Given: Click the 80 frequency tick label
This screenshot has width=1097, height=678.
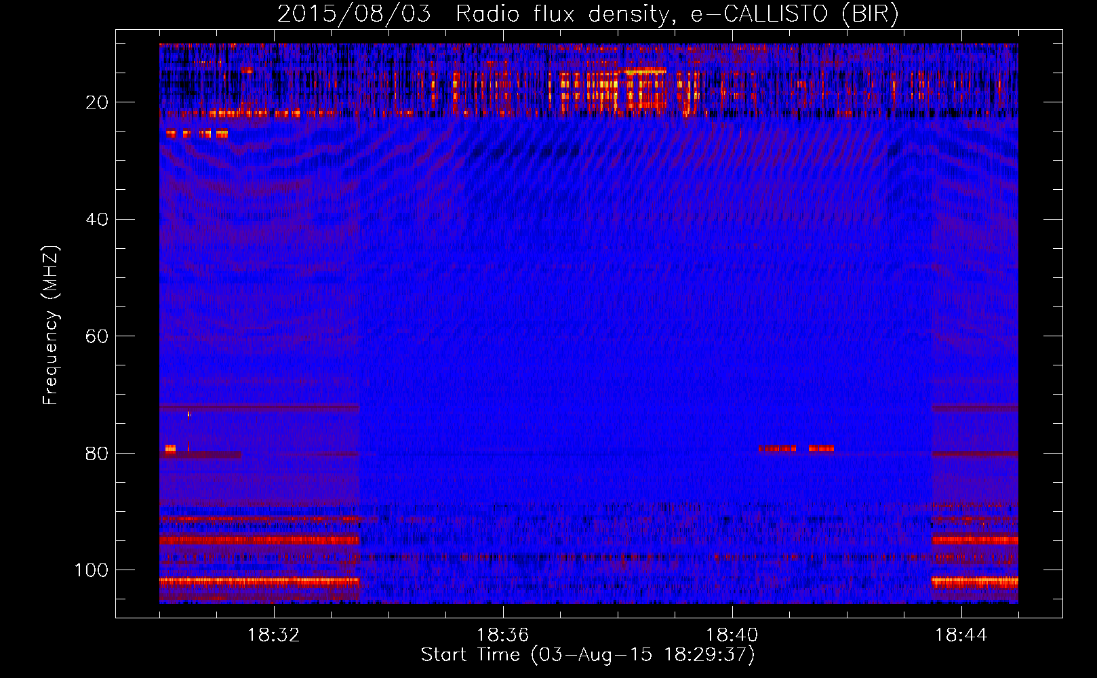Looking at the screenshot, I should pos(98,454).
